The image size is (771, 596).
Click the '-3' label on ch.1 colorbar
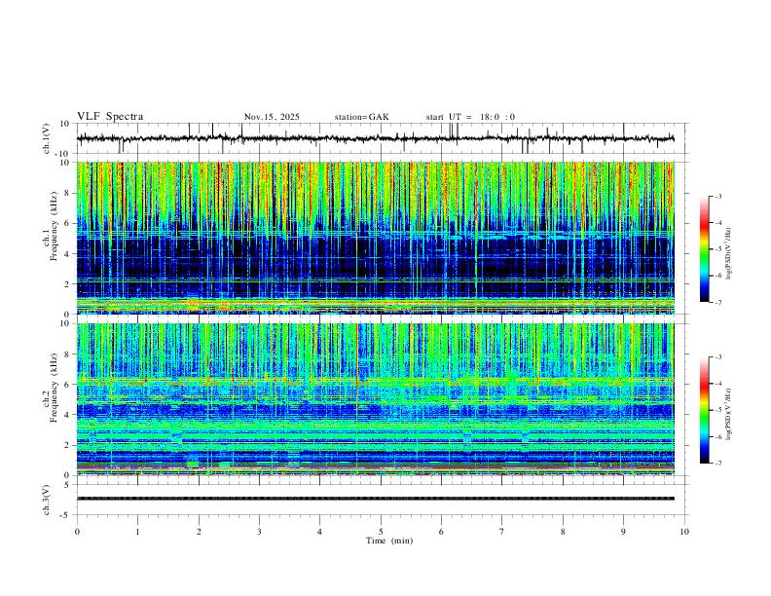(717, 196)
